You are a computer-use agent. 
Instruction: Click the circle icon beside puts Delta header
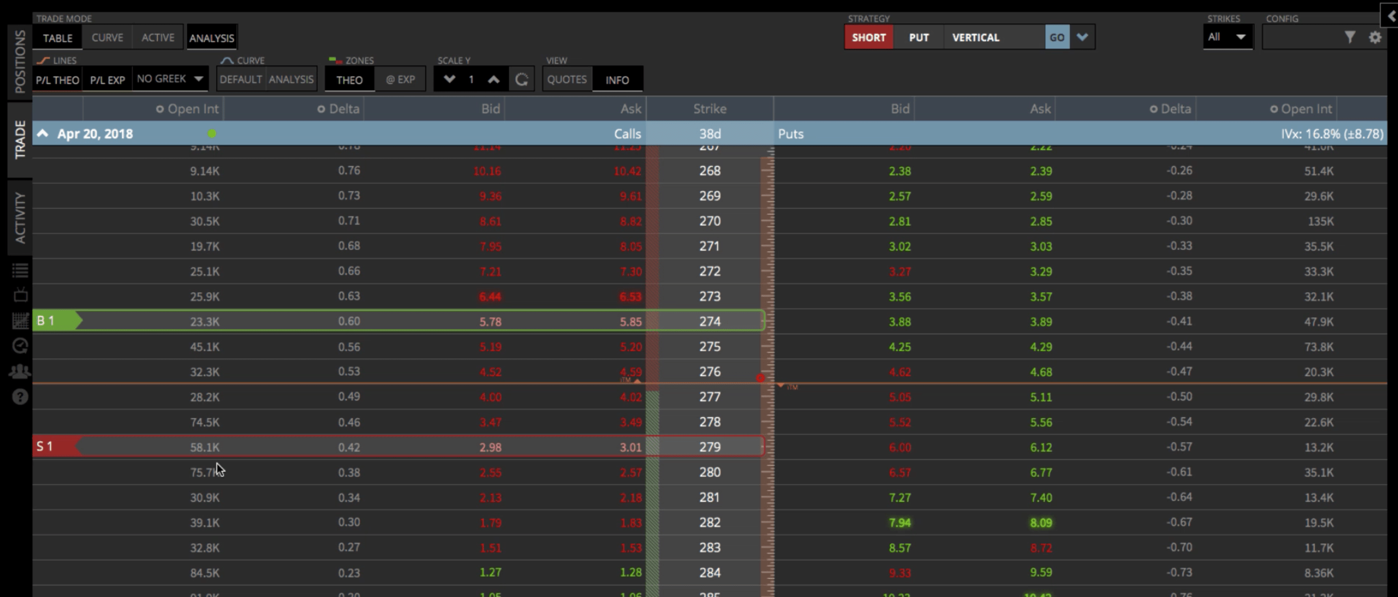point(1153,109)
